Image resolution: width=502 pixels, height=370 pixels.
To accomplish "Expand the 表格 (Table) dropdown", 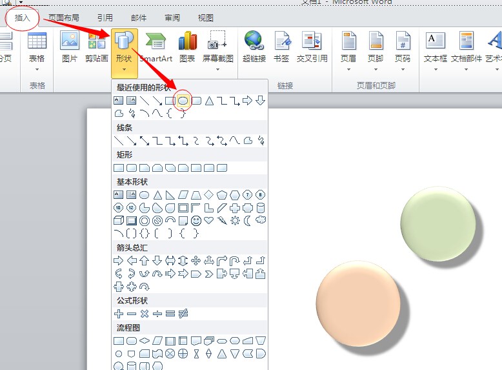I will [x=37, y=47].
